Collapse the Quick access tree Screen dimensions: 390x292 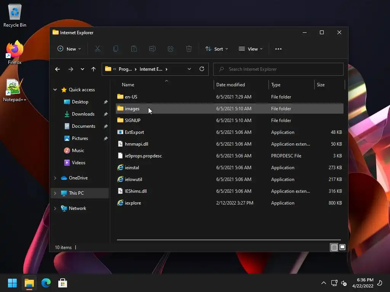(x=55, y=90)
